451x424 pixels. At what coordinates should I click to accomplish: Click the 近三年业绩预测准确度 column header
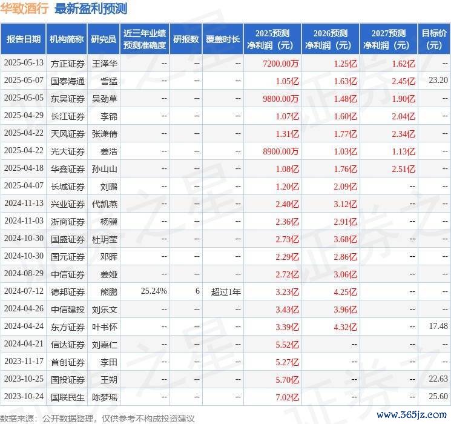[145, 39]
